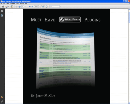Click the 130% zoom value field

(36, 6)
